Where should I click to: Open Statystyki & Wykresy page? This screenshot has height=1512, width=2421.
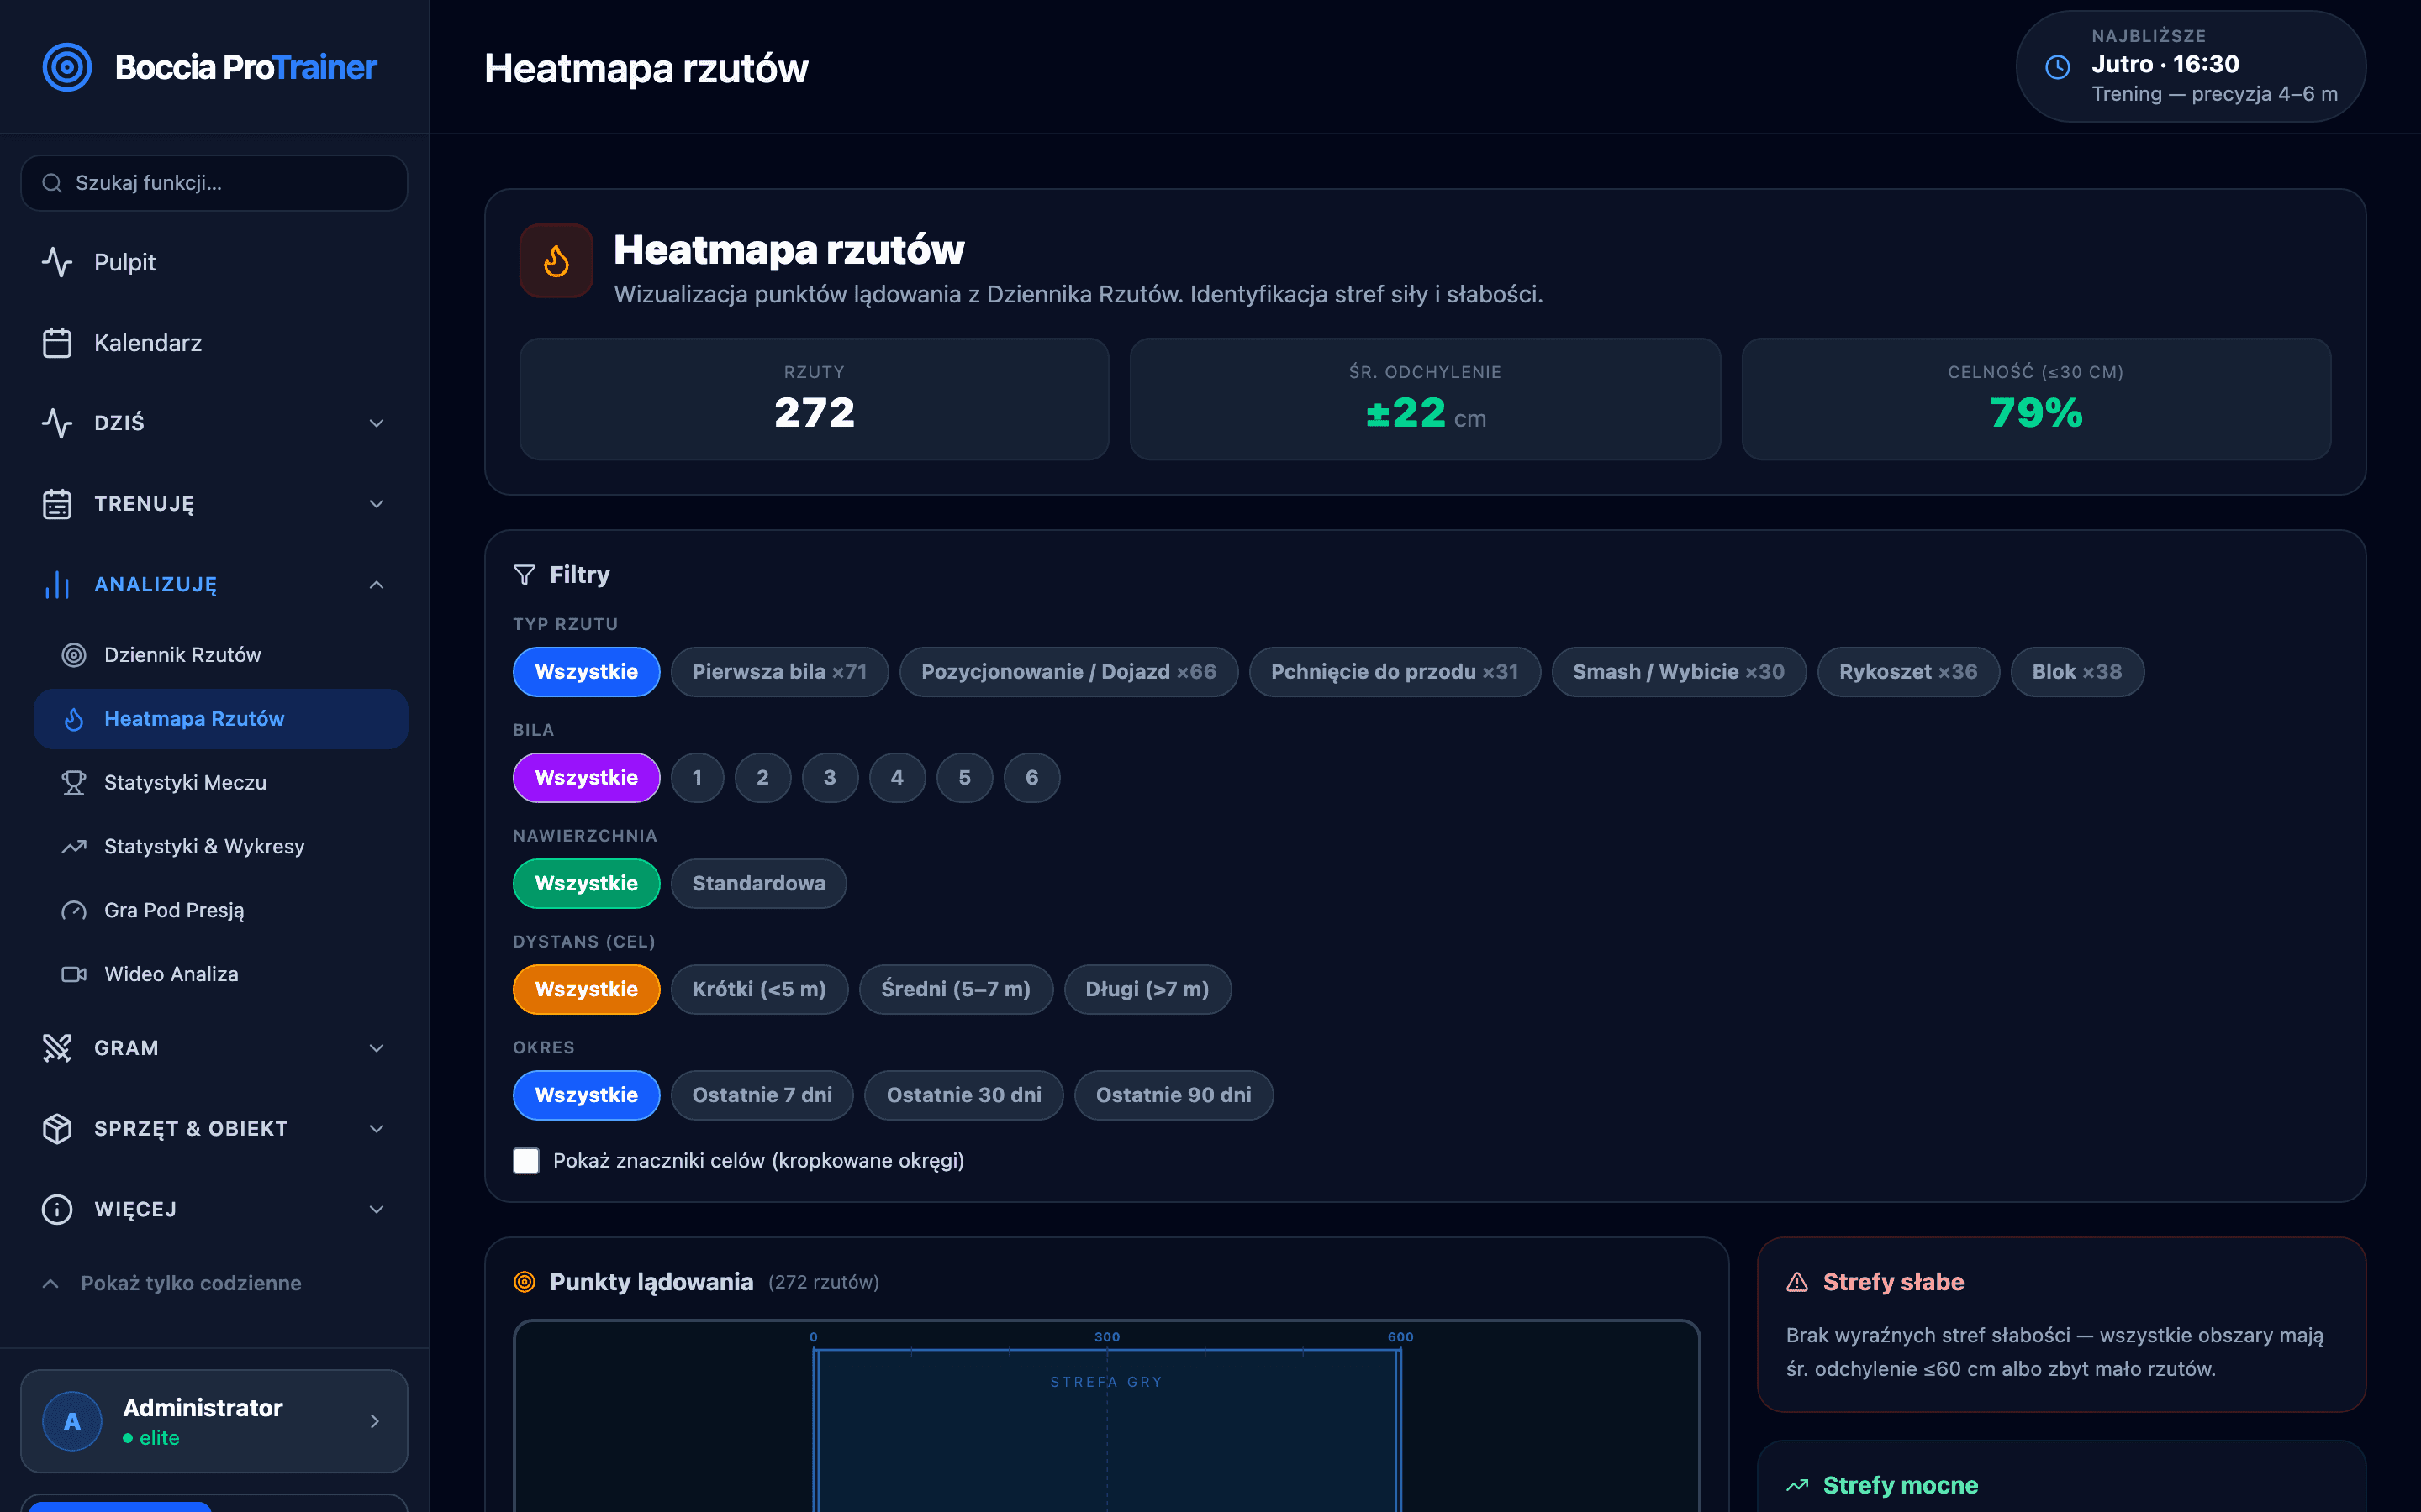point(221,847)
